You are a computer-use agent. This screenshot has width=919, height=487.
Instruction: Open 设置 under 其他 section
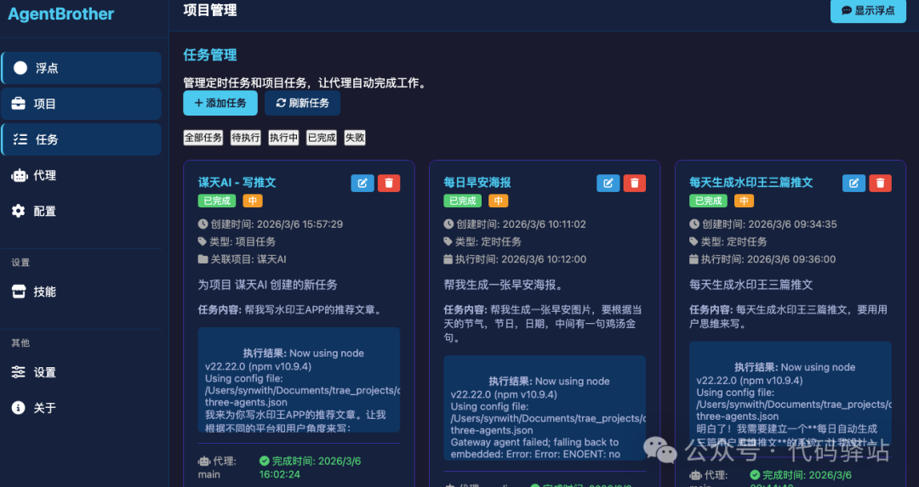pos(82,372)
